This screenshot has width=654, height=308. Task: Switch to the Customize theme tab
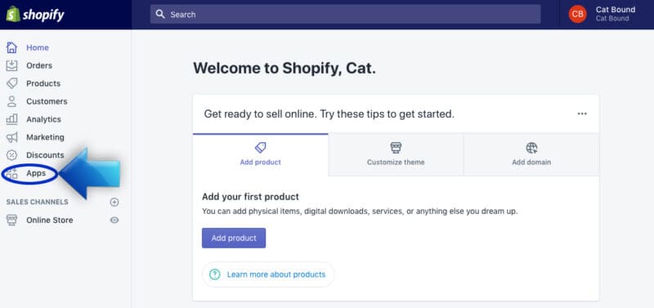396,154
